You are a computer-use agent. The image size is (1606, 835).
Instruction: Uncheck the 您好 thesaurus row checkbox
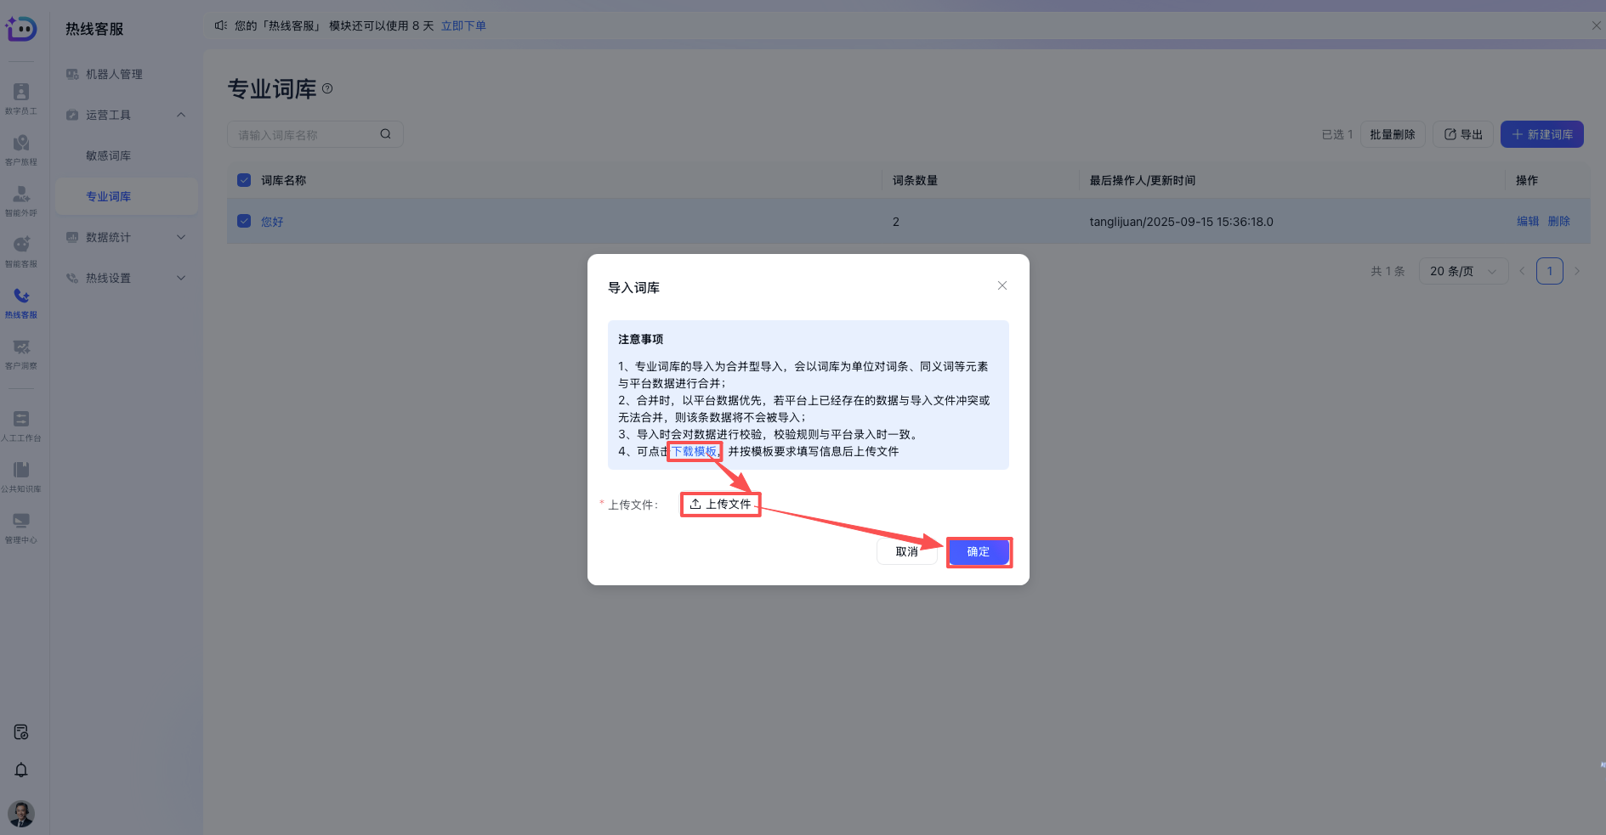(244, 222)
